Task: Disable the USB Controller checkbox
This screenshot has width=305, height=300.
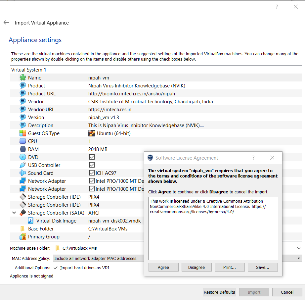Action: [92, 165]
